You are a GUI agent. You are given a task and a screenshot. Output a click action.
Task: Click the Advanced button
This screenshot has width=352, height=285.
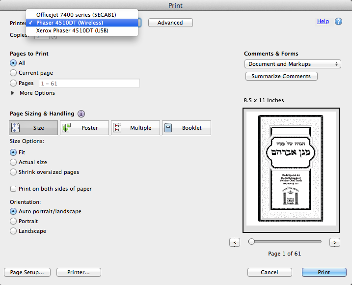[170, 23]
